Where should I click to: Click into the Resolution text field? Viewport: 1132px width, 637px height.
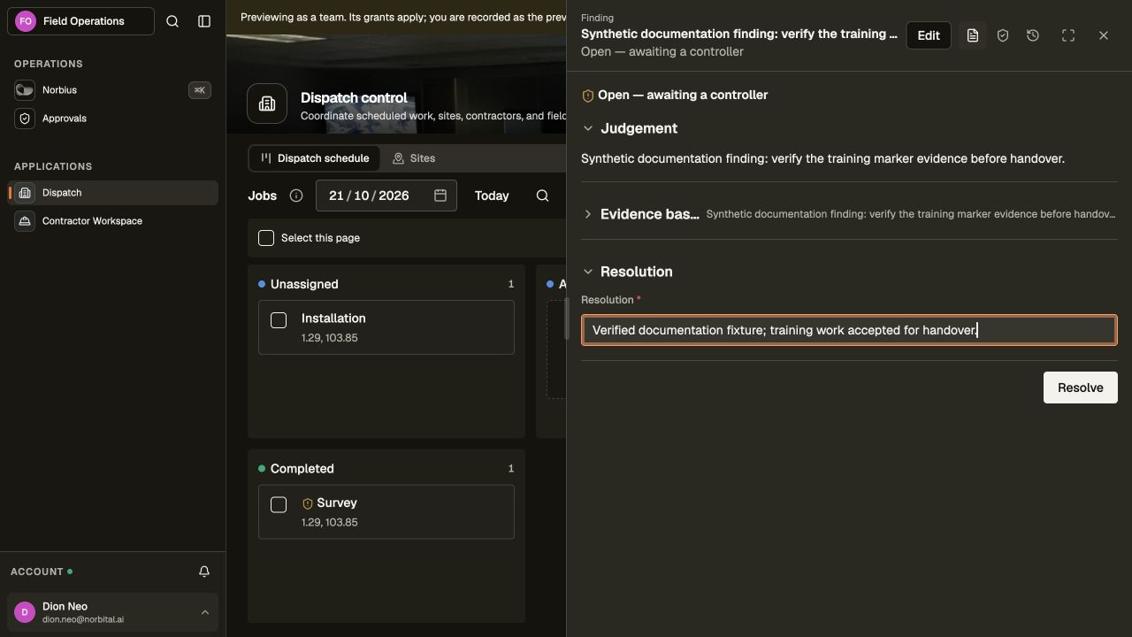[849, 330]
